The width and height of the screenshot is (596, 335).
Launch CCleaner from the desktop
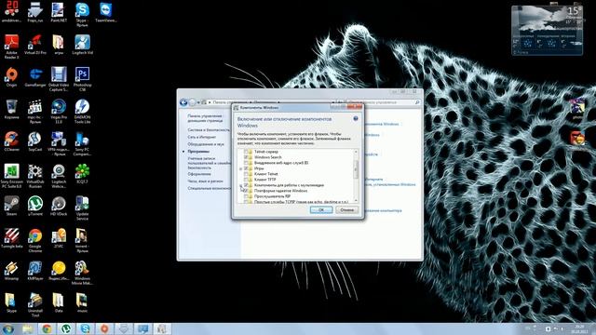11,141
